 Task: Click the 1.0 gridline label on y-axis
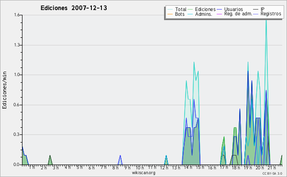(17, 75)
